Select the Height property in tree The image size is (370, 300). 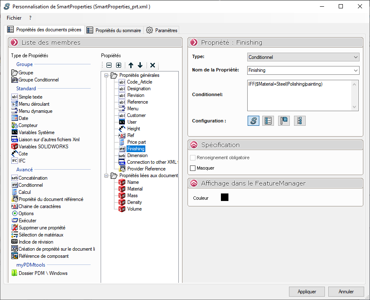coord(134,129)
